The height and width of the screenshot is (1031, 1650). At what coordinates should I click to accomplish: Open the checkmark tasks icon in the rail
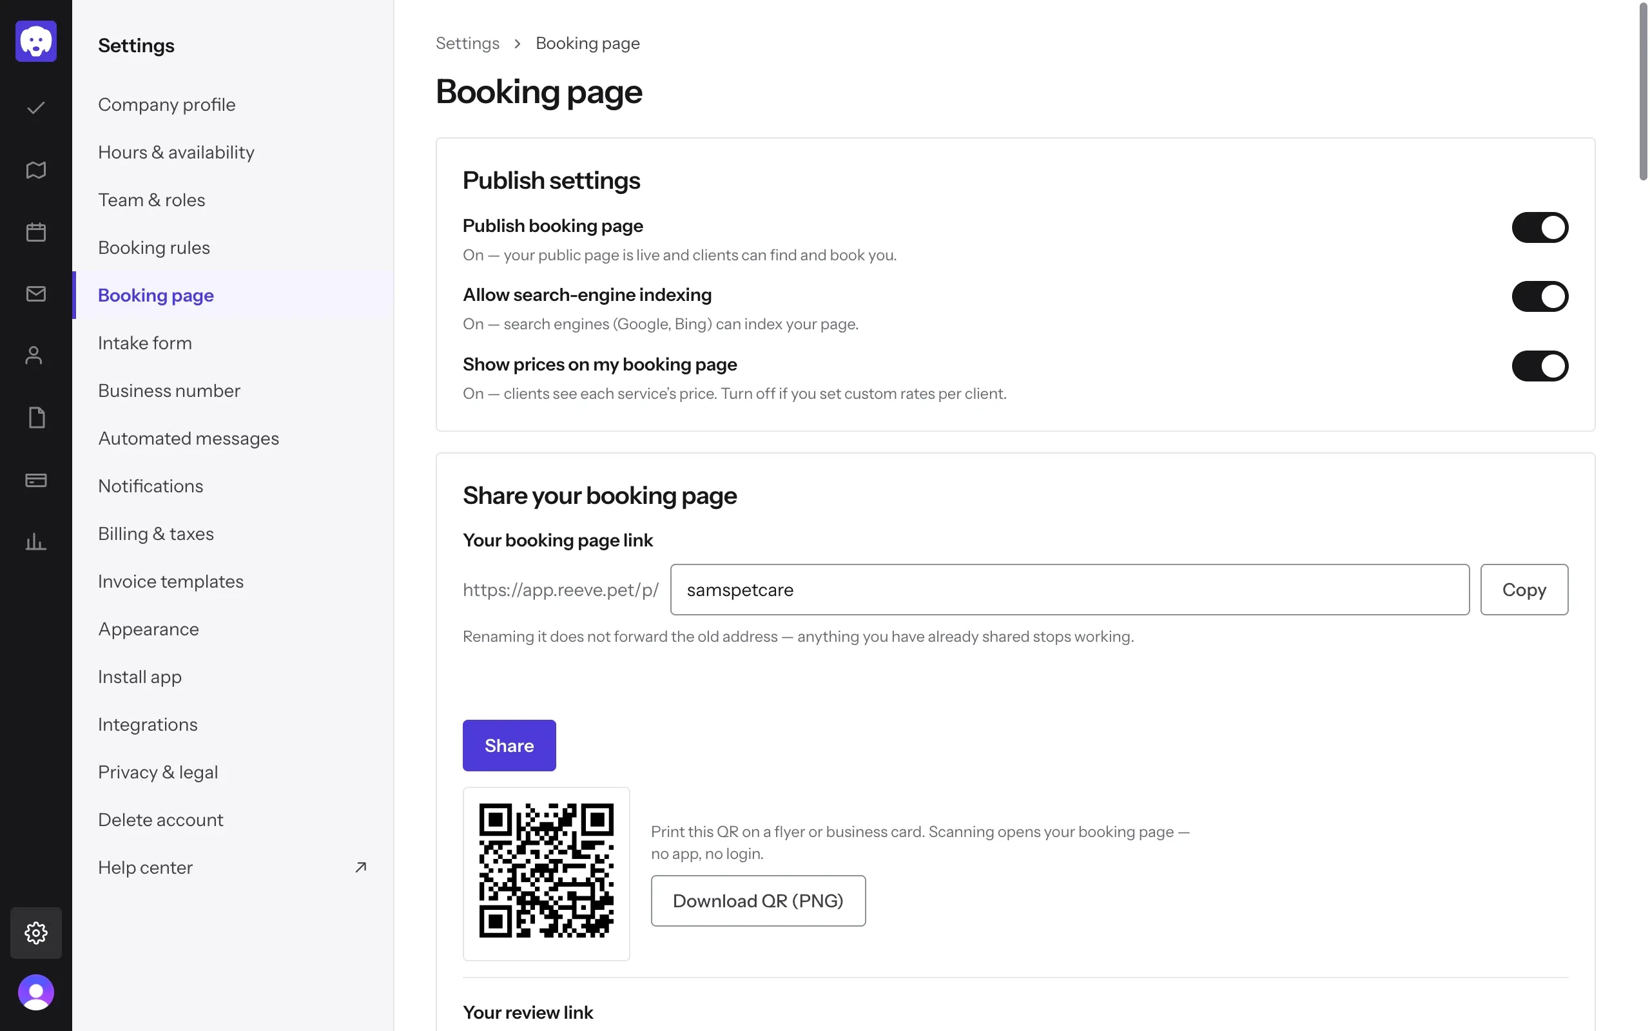[x=35, y=108]
